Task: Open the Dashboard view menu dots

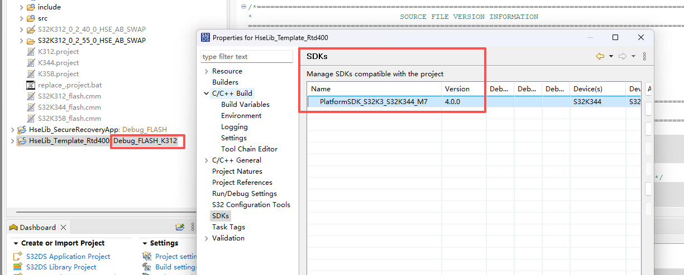Action: (193, 227)
